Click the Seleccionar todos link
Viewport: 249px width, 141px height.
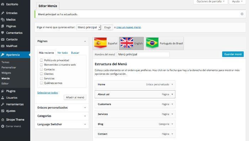(47, 93)
